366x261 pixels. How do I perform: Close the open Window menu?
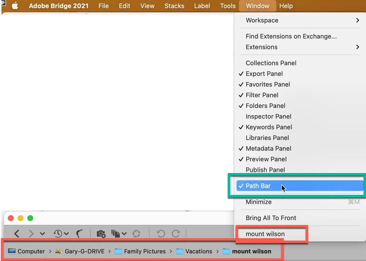(257, 6)
